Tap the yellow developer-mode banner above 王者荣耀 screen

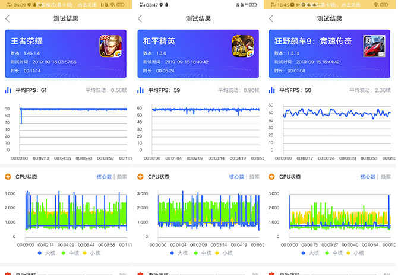66,5
